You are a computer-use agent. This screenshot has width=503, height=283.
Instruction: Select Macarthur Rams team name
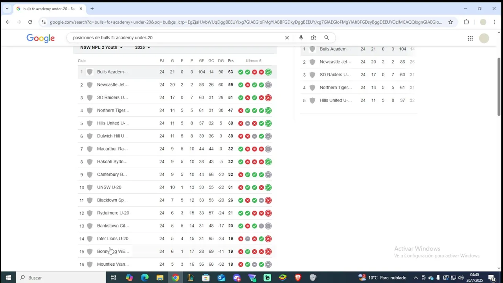pyautogui.click(x=112, y=149)
